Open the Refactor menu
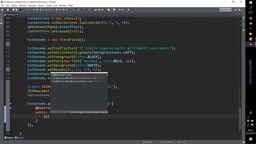This screenshot has width=256, height=144. (x=23, y=6)
